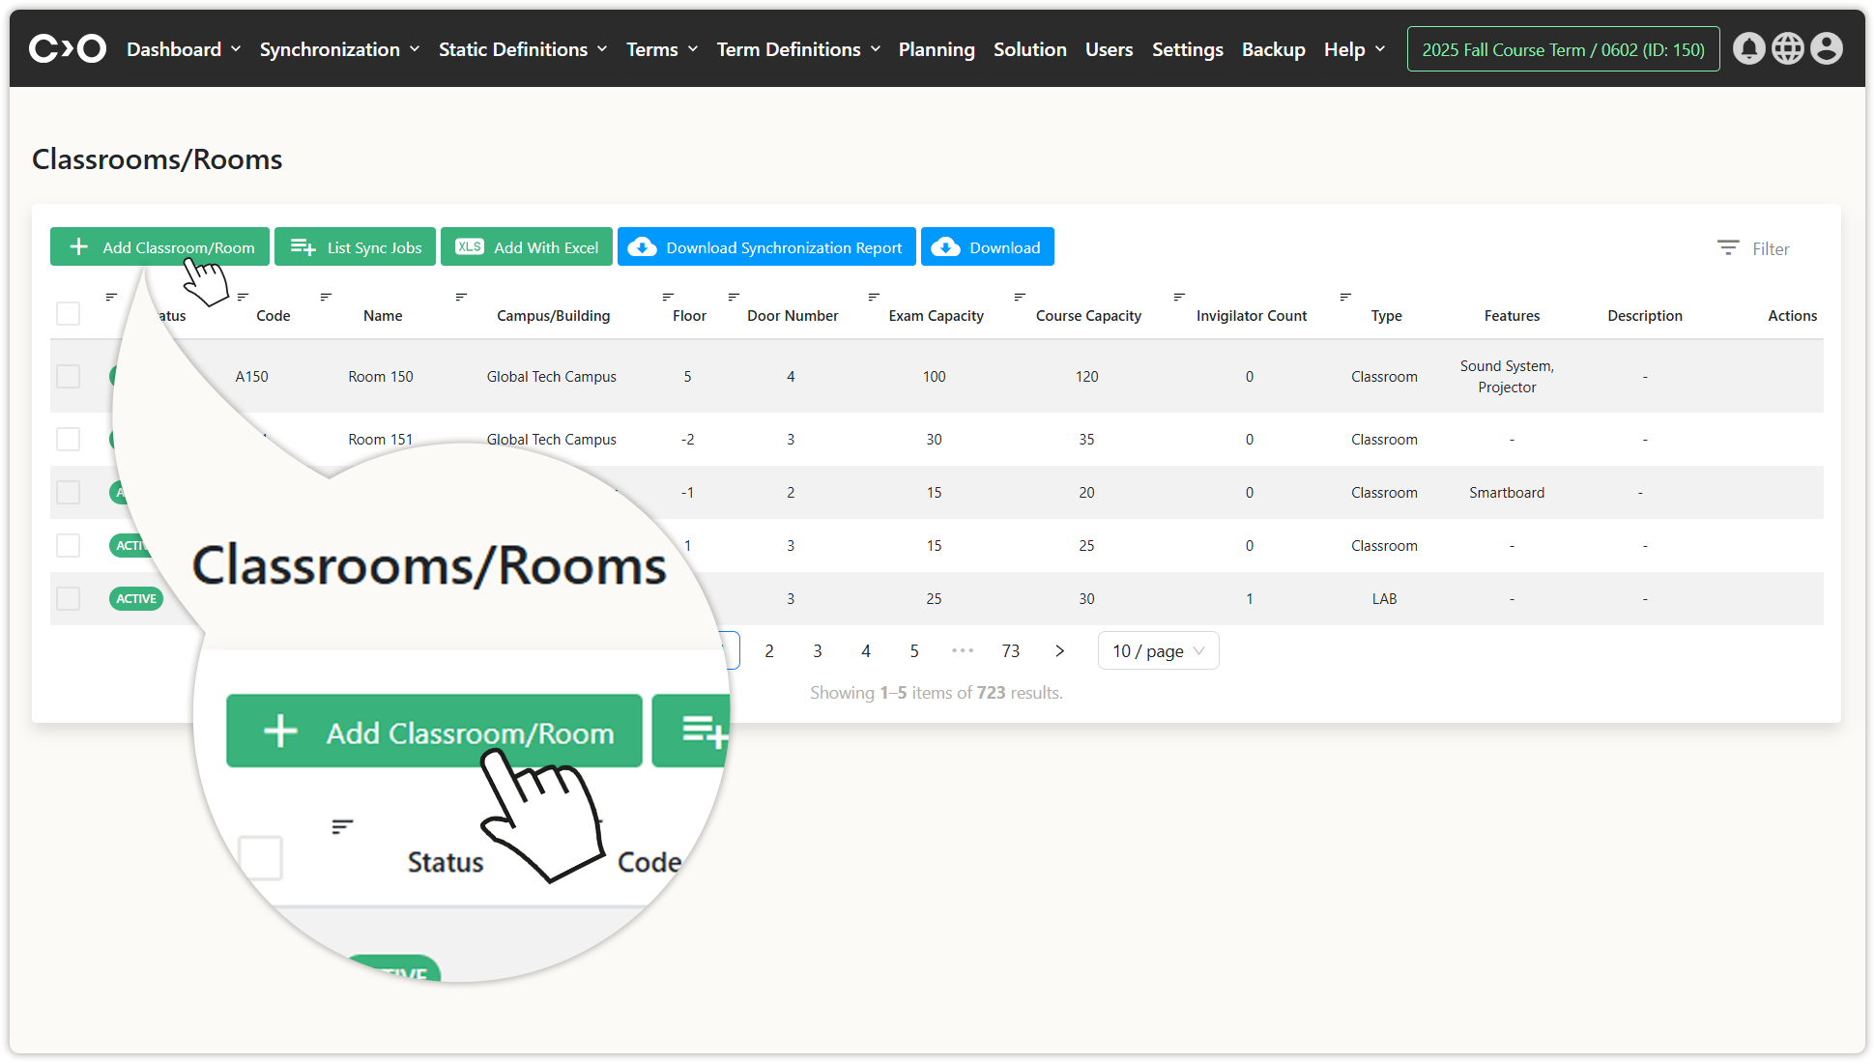The width and height of the screenshot is (1875, 1063).
Task: Check the Room 150 row checkbox
Action: point(68,376)
